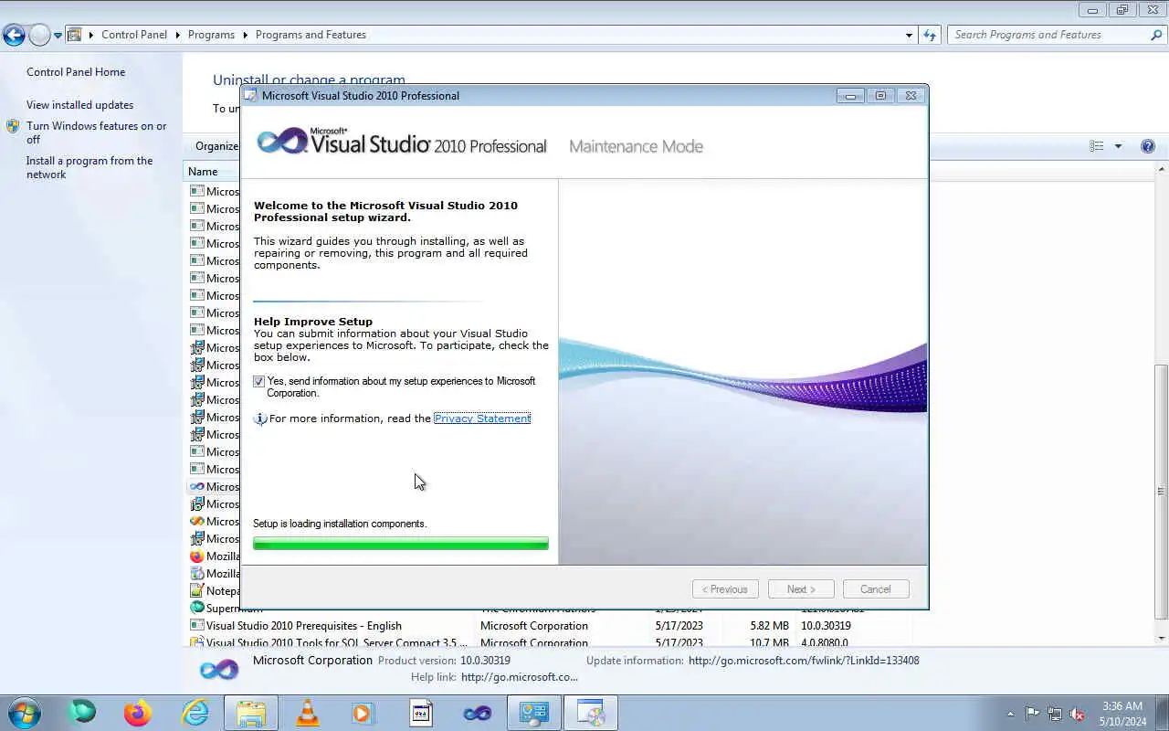Click the scrollbar down arrow in program list
Viewport: 1169px width, 731px height.
(1162, 638)
